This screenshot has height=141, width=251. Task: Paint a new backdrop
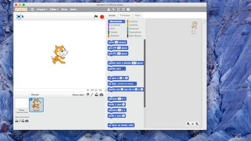[20, 121]
